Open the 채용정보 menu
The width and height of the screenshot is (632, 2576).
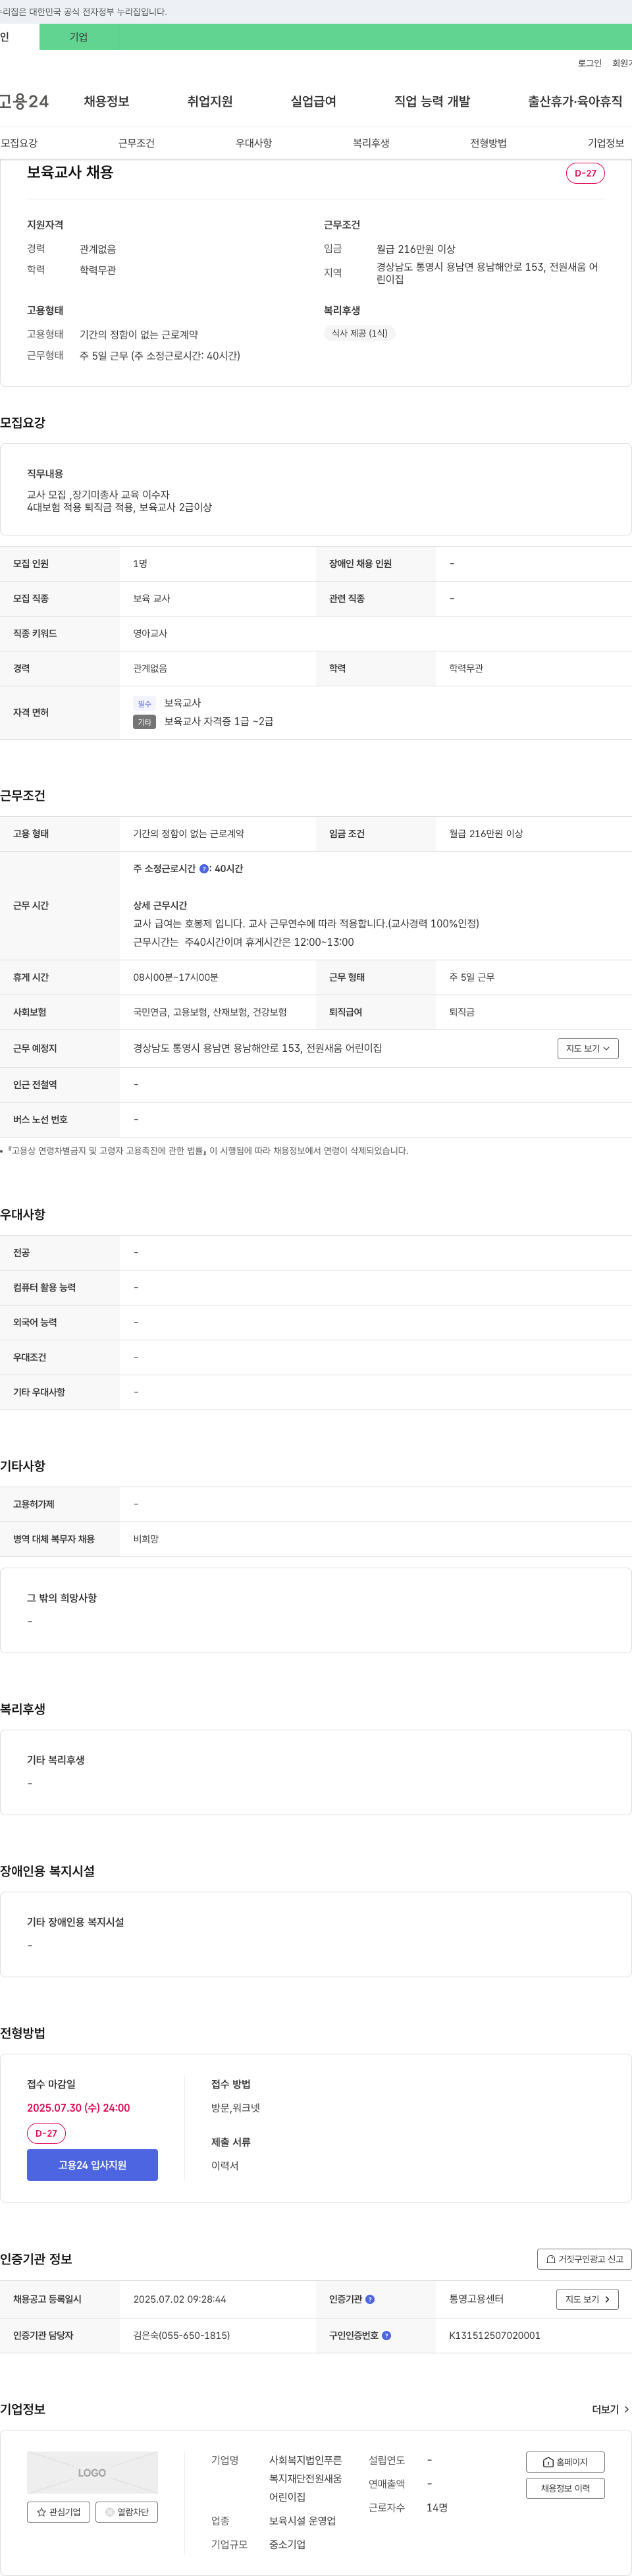click(106, 101)
